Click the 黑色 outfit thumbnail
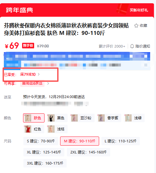This screenshot has width=156, height=173. coord(51,118)
